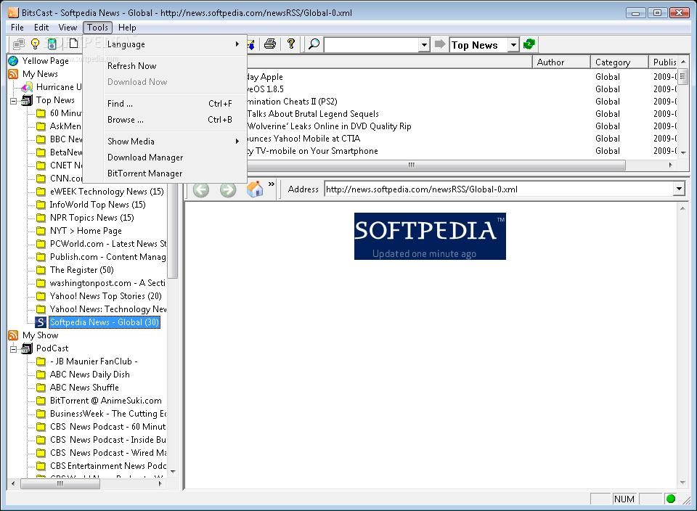Viewport: 697px width, 511px height.
Task: Click the printer icon in toolbar
Action: [270, 44]
